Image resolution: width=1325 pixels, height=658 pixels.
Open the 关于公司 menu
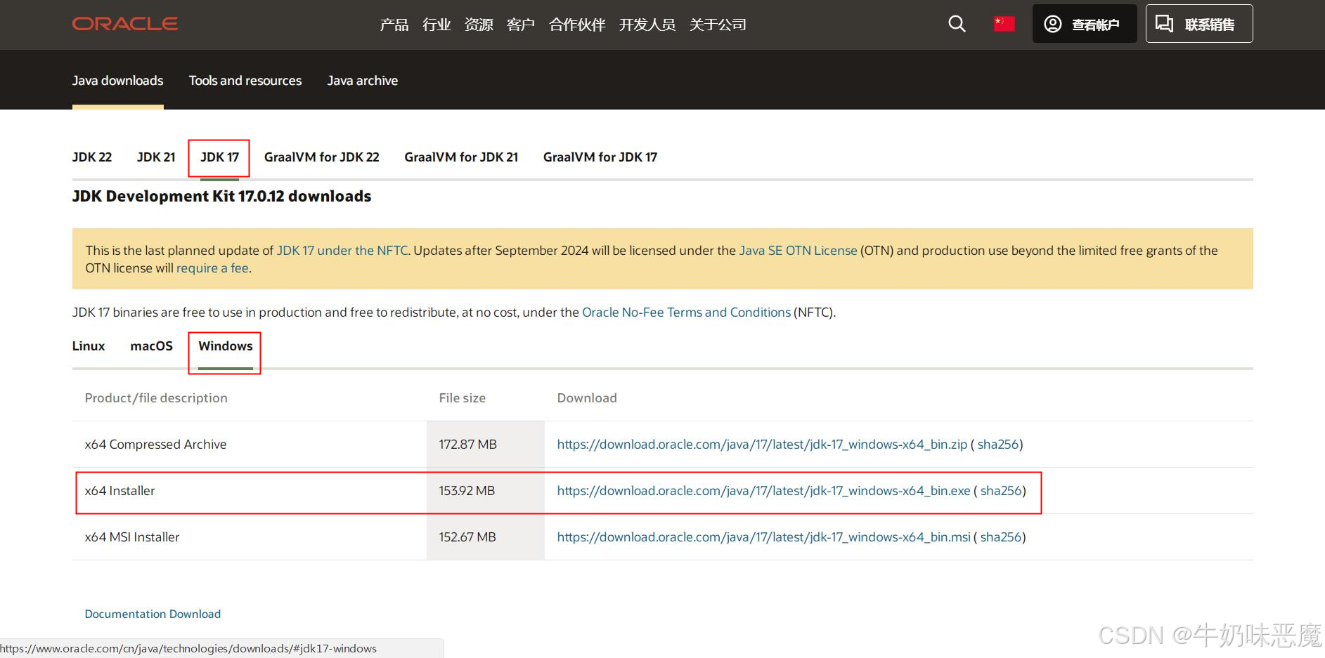pyautogui.click(x=718, y=25)
